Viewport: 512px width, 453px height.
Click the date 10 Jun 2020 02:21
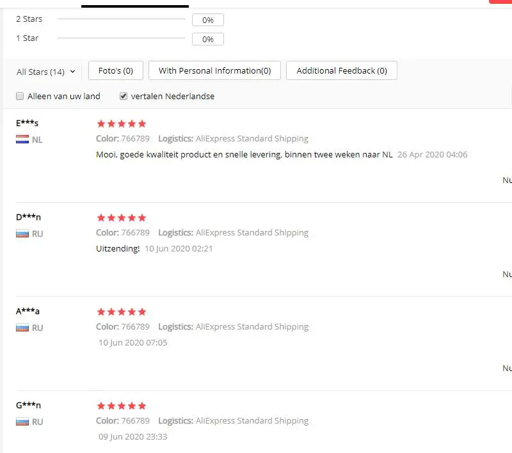point(179,248)
